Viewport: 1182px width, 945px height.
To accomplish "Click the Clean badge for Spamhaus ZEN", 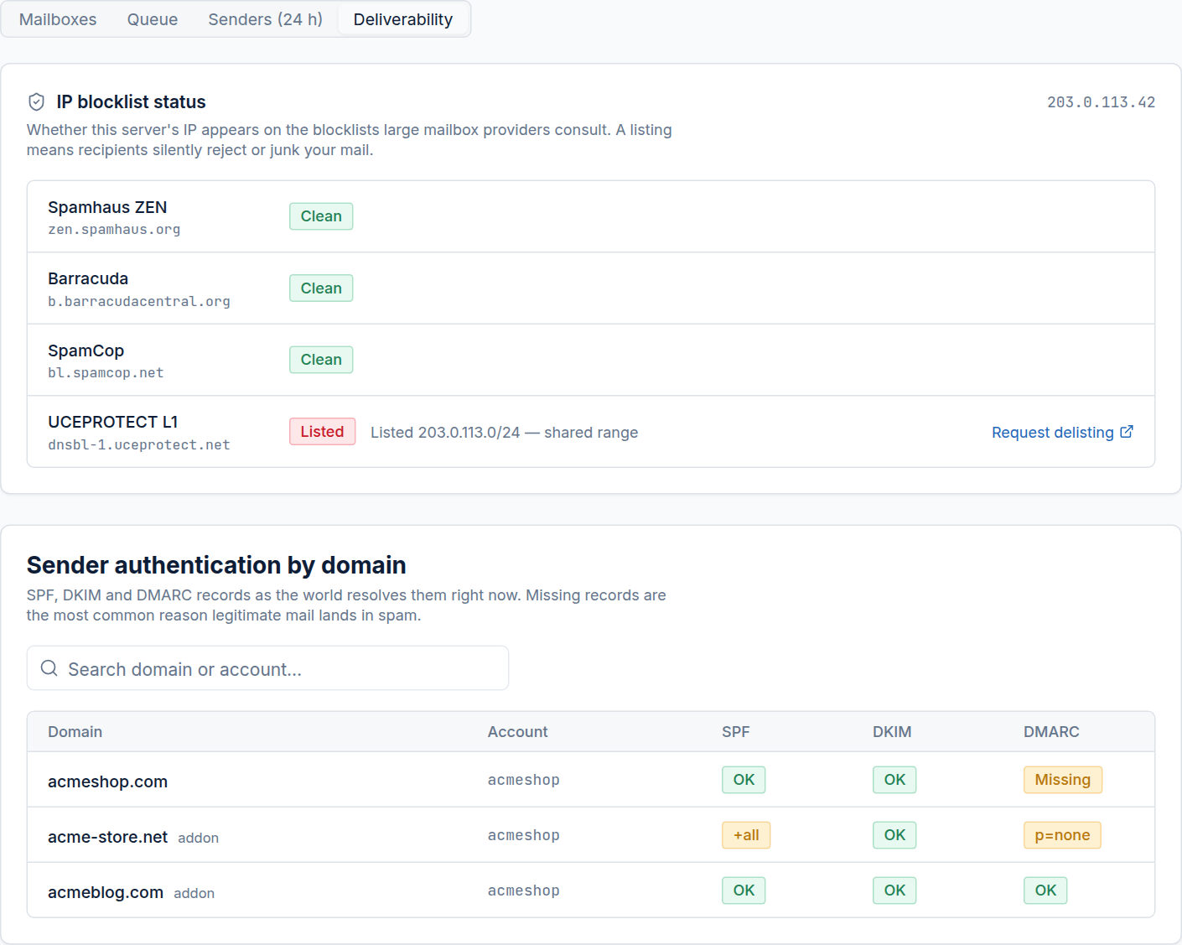I will pos(321,216).
